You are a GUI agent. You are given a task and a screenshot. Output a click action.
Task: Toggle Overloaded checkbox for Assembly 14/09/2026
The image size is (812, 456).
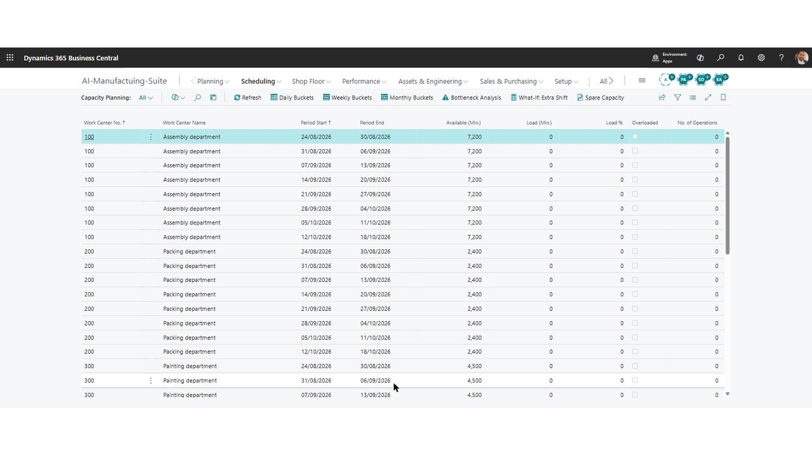(x=635, y=180)
